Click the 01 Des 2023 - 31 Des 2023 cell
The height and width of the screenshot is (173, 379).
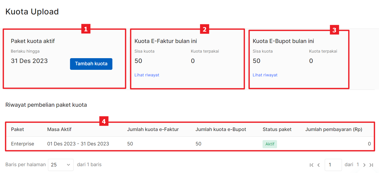(78, 144)
